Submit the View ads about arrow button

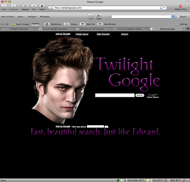pyautogui.click(x=107, y=127)
